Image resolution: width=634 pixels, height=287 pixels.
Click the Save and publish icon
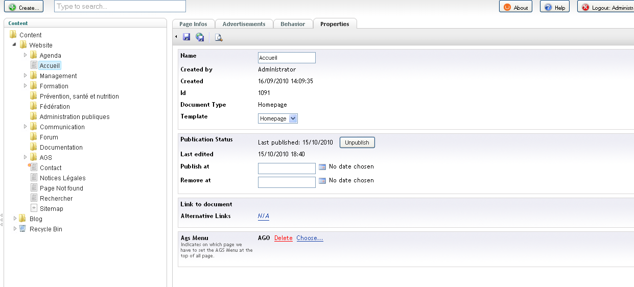coord(200,37)
